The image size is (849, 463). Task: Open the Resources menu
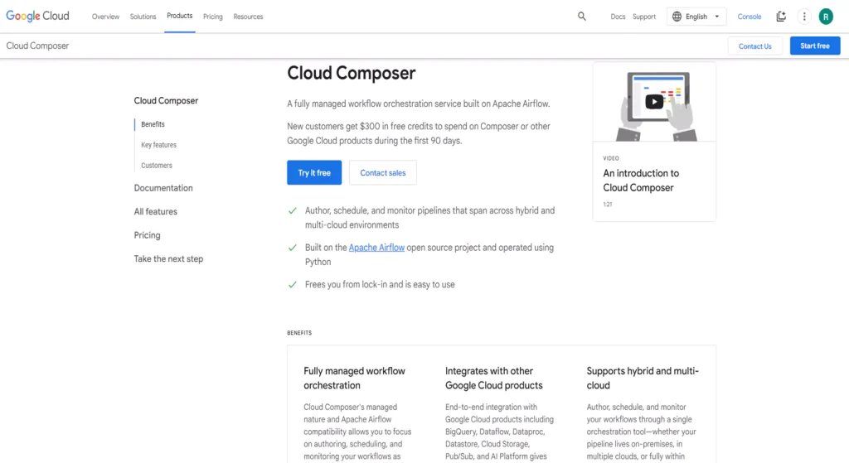[x=248, y=17]
